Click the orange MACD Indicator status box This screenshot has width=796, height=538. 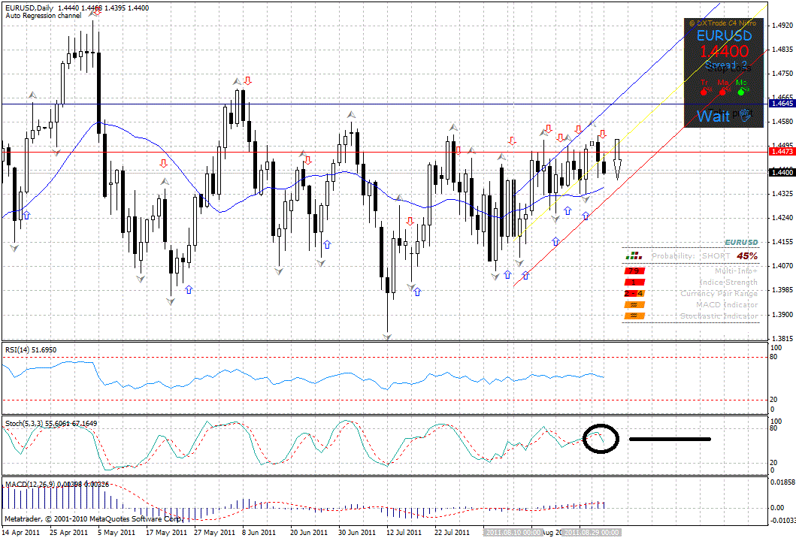(634, 304)
